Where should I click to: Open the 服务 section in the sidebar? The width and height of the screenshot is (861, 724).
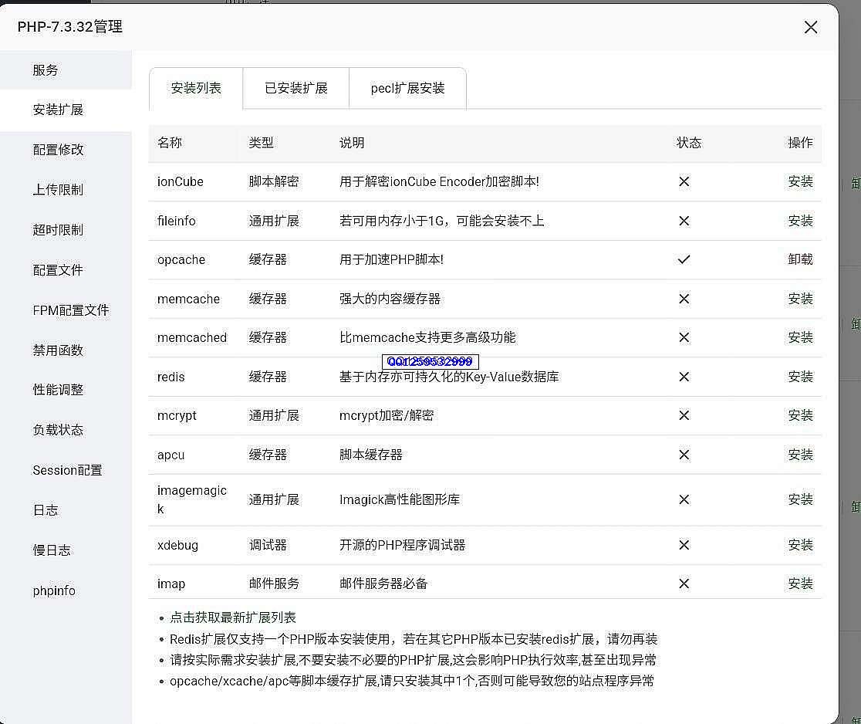(x=46, y=69)
